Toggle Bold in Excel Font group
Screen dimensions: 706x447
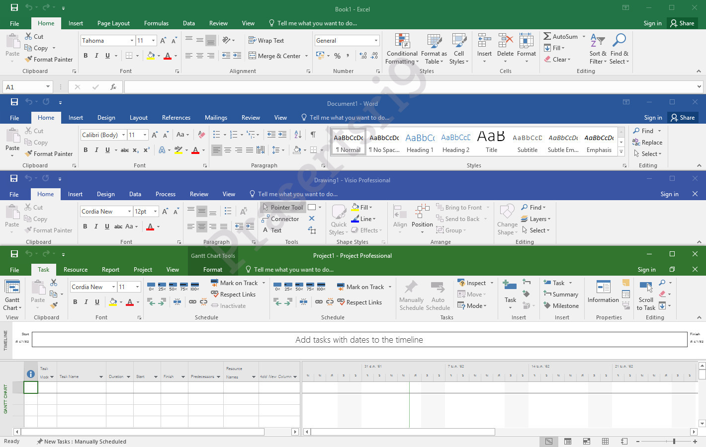point(86,56)
